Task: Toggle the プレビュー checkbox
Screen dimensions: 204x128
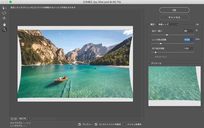Action: [80, 124]
